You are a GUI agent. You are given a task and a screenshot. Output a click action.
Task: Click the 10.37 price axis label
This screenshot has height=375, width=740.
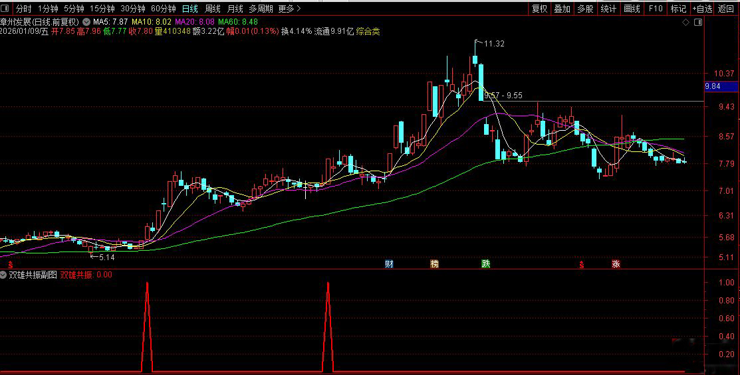(x=725, y=74)
